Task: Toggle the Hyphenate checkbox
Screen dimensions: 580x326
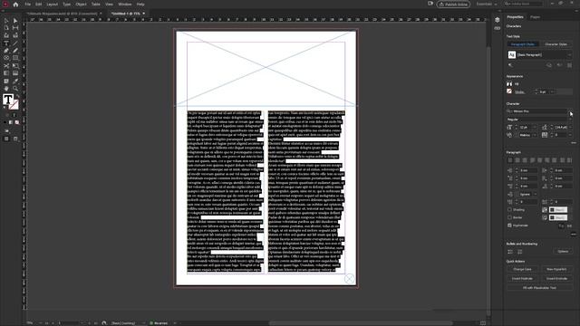Action: pos(509,225)
